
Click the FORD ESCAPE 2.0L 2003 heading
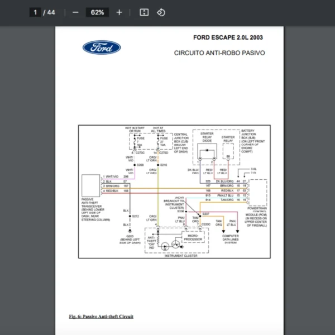(228, 38)
